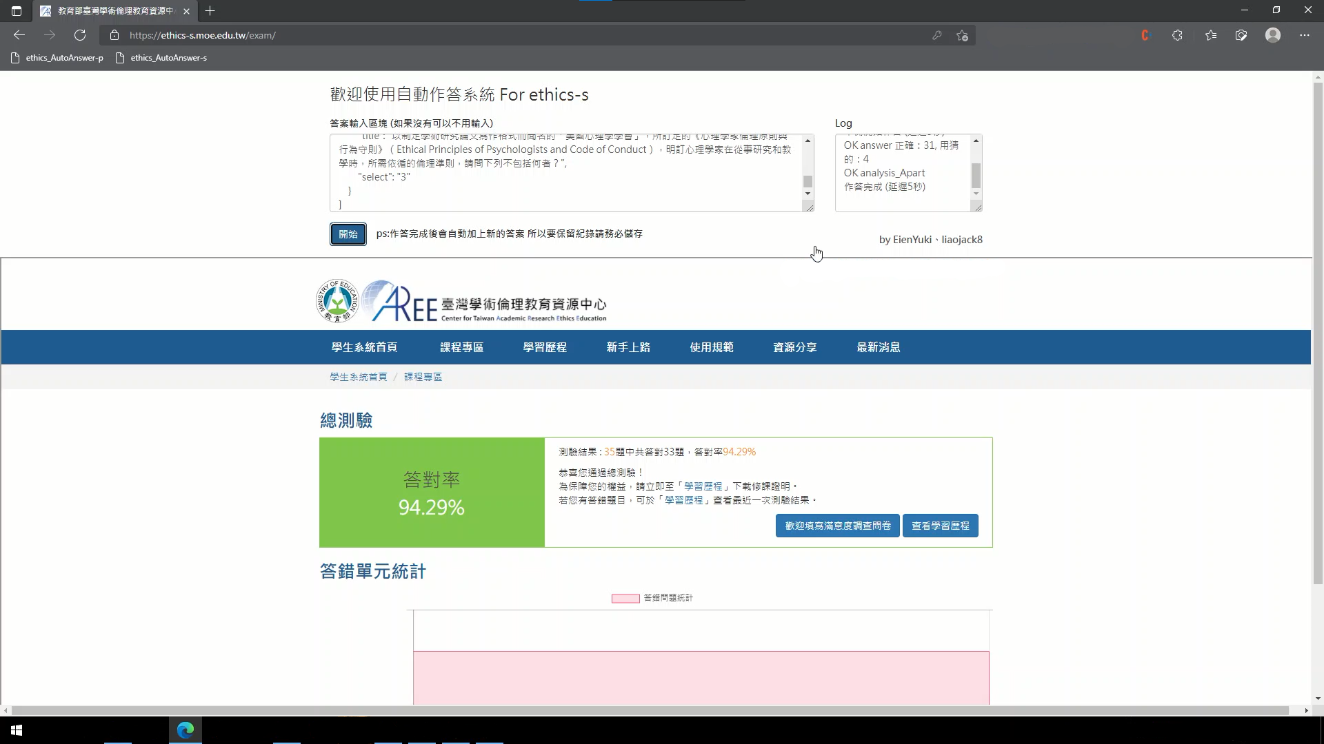The height and width of the screenshot is (744, 1324).
Task: Open the Favorites star-list icon
Action: point(1211,35)
